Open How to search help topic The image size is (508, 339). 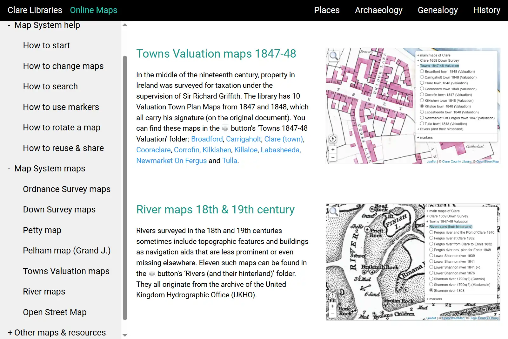coord(50,86)
